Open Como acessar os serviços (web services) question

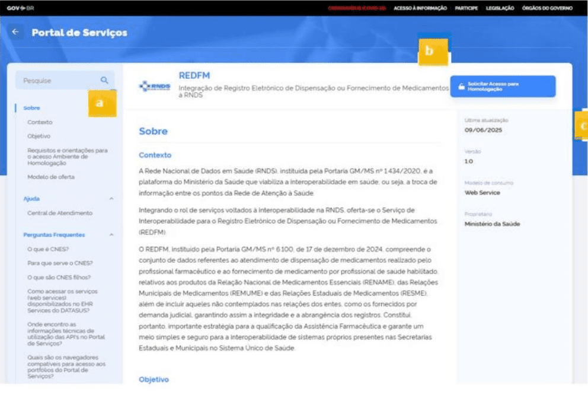point(62,301)
